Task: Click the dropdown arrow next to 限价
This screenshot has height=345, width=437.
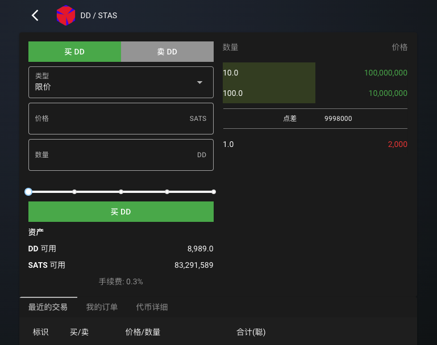Action: [199, 82]
